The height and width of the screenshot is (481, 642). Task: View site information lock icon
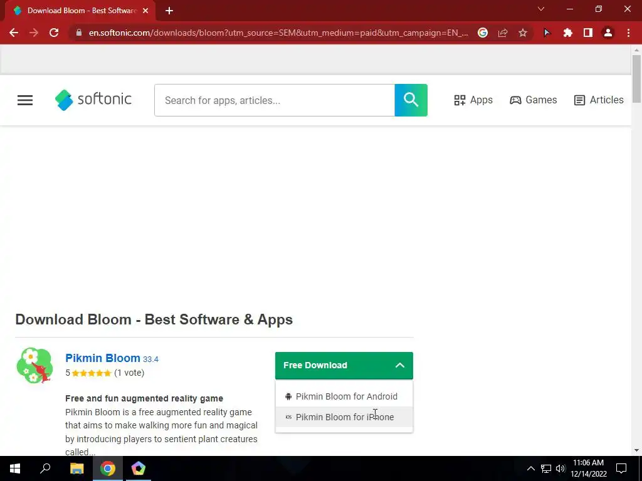pos(79,33)
